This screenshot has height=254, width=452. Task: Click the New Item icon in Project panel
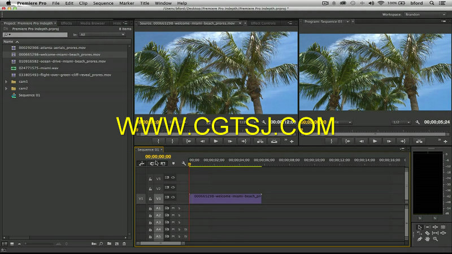pos(117,244)
